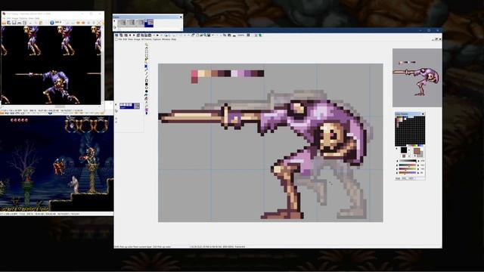
Task: Select the straight Line tool
Action: click(146, 77)
